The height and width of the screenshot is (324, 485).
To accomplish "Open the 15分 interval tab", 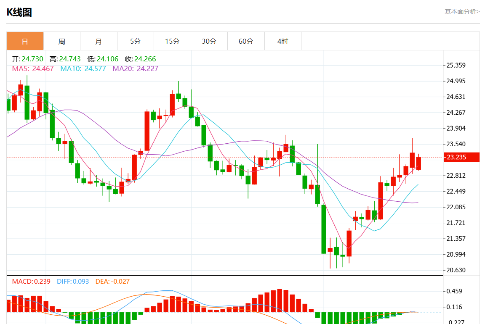I will click(172, 41).
